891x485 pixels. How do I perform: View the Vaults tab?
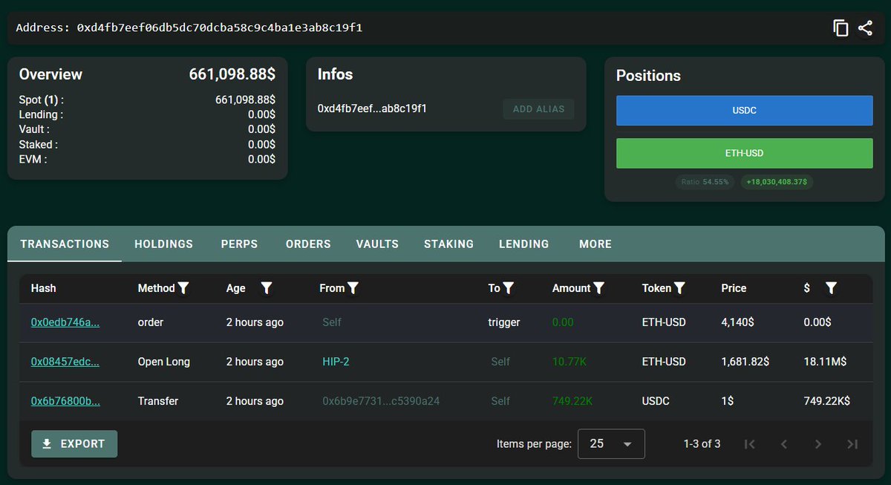pyautogui.click(x=377, y=244)
